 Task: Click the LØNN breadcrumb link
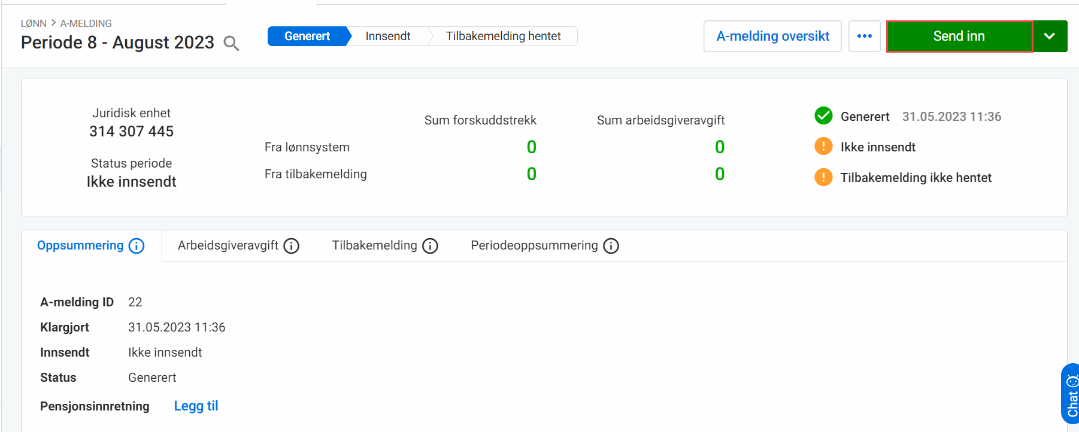34,23
